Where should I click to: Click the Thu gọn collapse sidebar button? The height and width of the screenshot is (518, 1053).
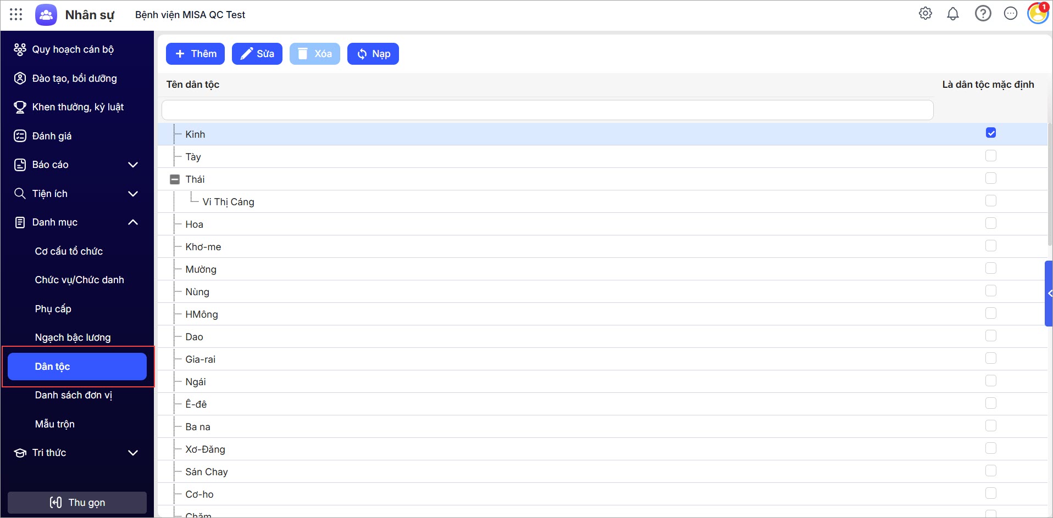[x=77, y=503]
